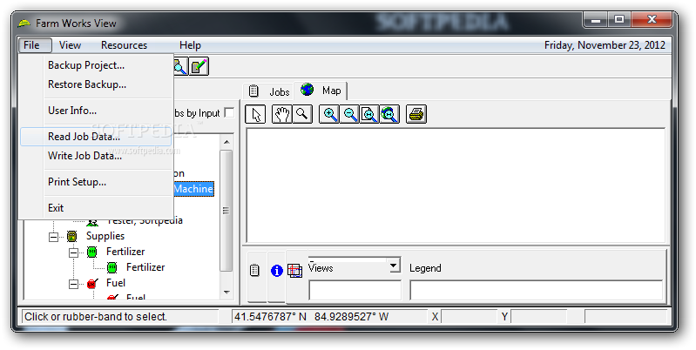Select the arrow pointer map tool

tap(256, 114)
